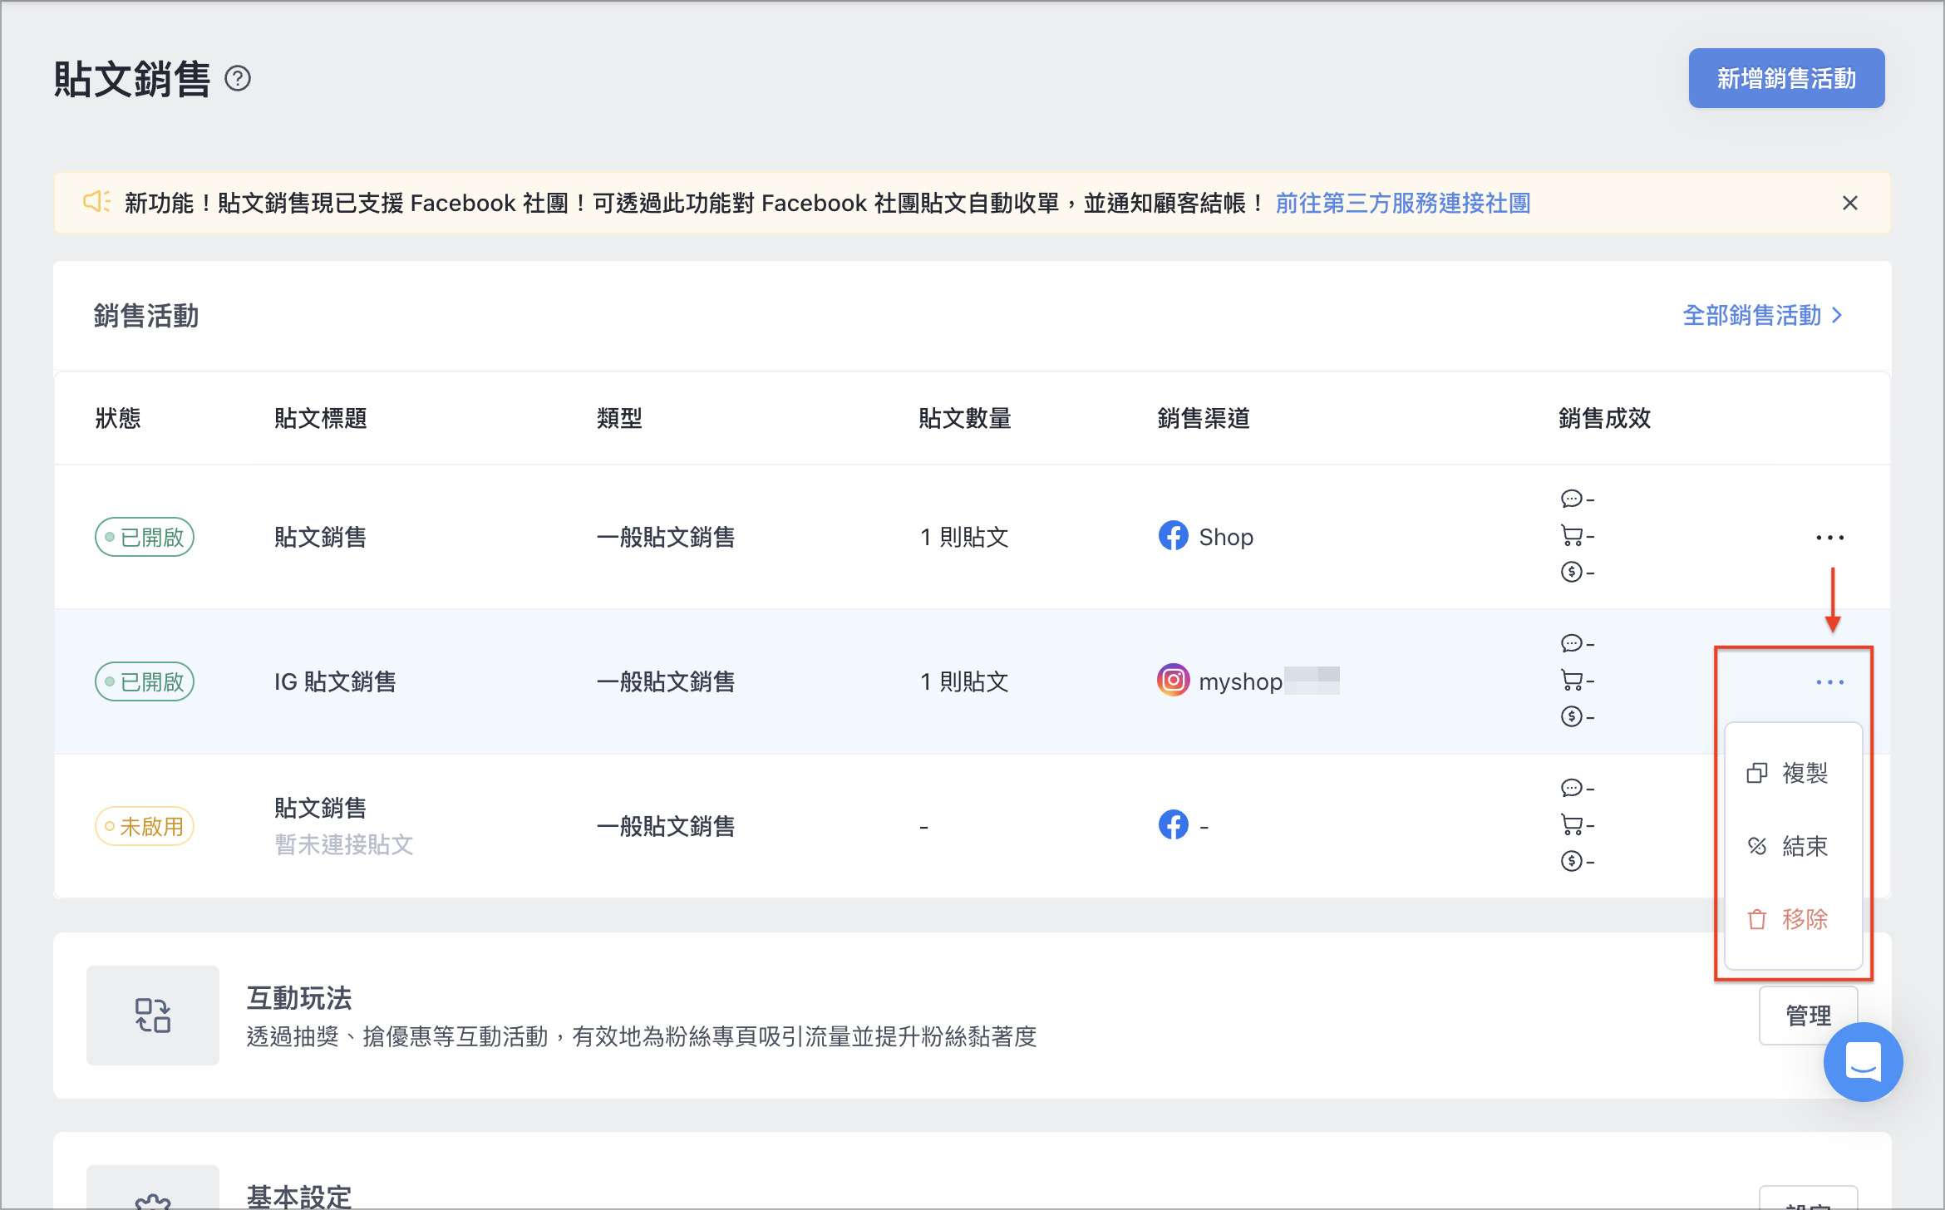Click cart icon in Shop row
This screenshot has width=1945, height=1210.
[x=1571, y=536]
